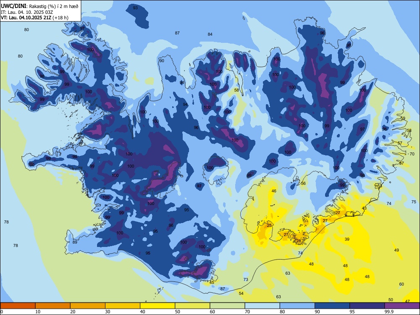The height and width of the screenshot is (315, 420).
Task: Click the humidity value 28 near the coast
Action: click(299, 241)
